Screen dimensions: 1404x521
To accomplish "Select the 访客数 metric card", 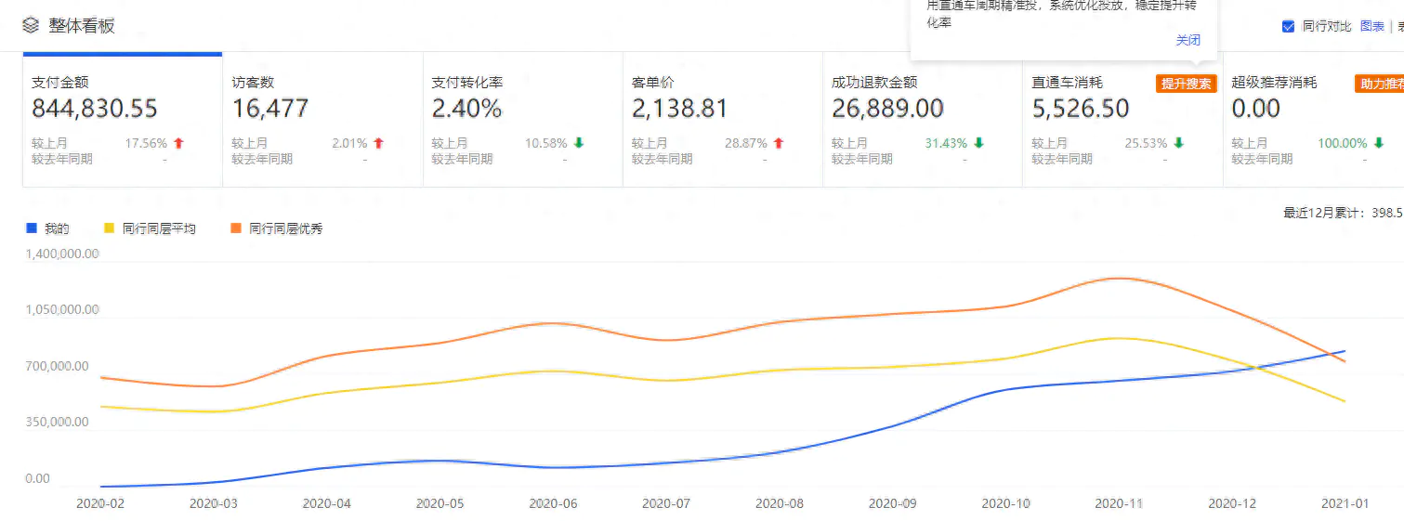I will coord(322,121).
